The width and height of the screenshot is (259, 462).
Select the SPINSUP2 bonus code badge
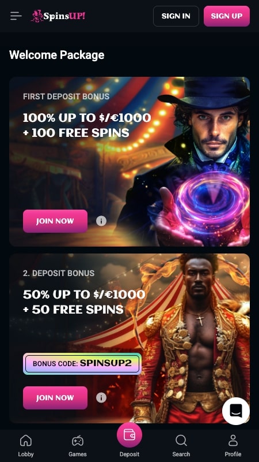[82, 364]
